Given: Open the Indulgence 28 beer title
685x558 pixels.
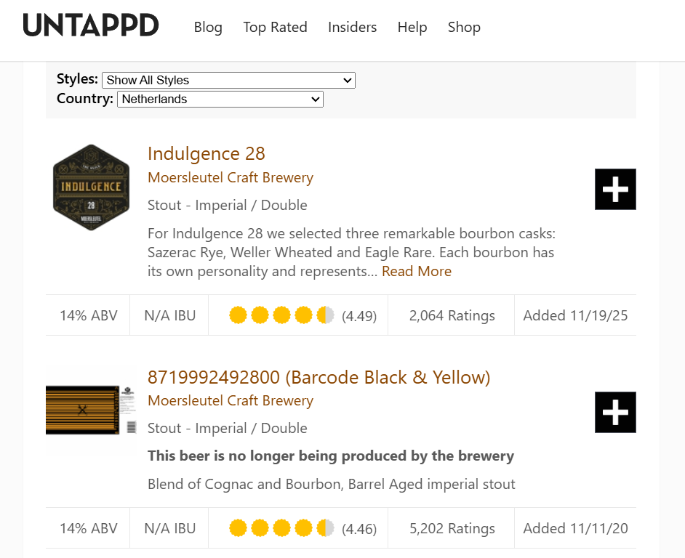Looking at the screenshot, I should [207, 154].
